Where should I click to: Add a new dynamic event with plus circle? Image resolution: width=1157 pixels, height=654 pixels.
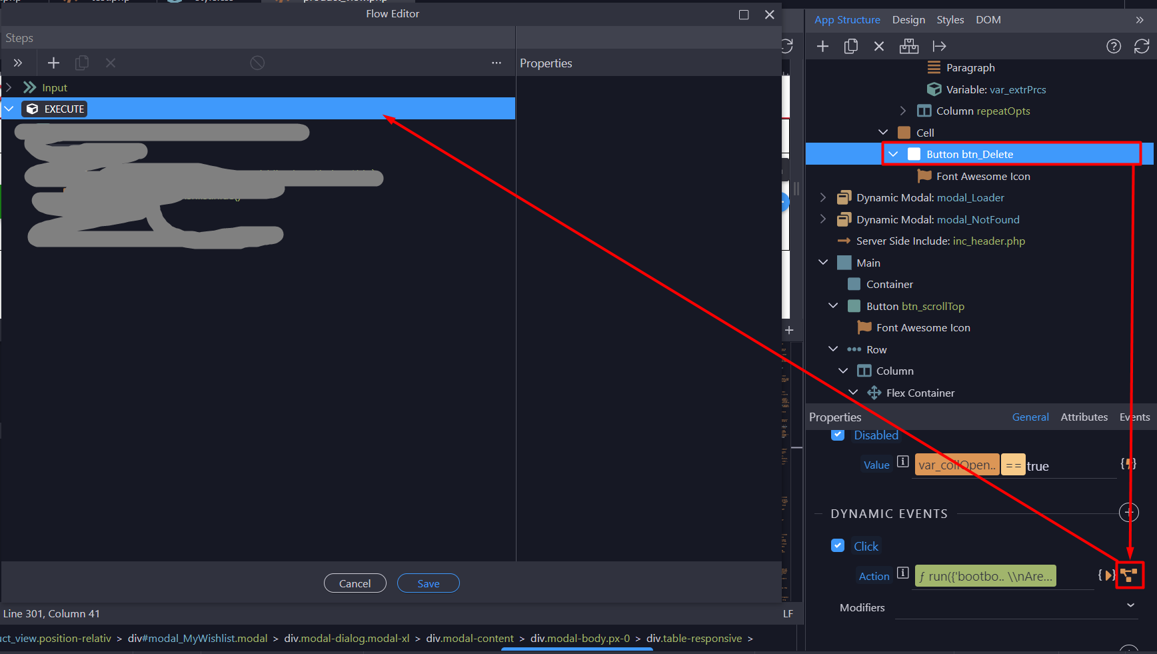pos(1128,513)
